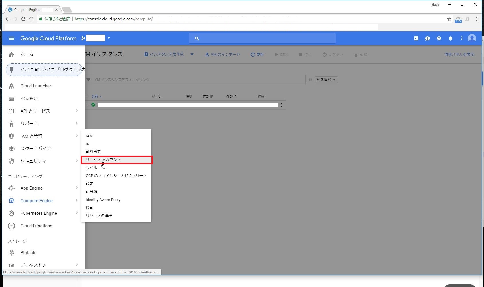
Task: Open the feedback icon in header
Action: tap(428, 38)
